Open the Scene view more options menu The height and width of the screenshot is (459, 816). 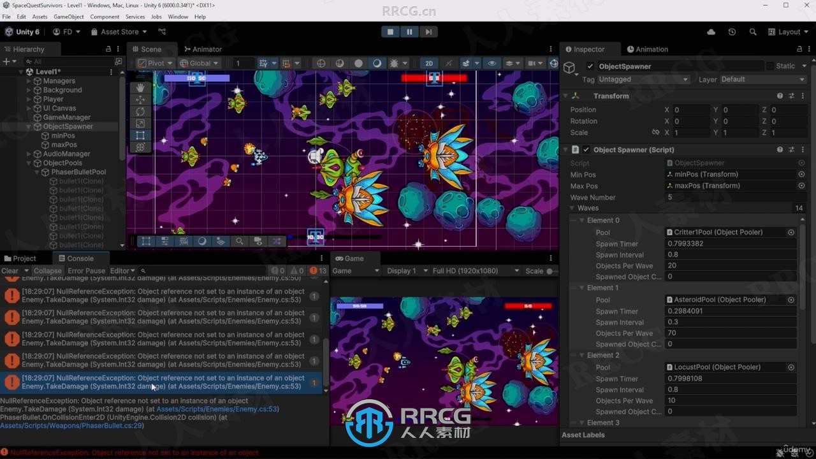[551, 49]
